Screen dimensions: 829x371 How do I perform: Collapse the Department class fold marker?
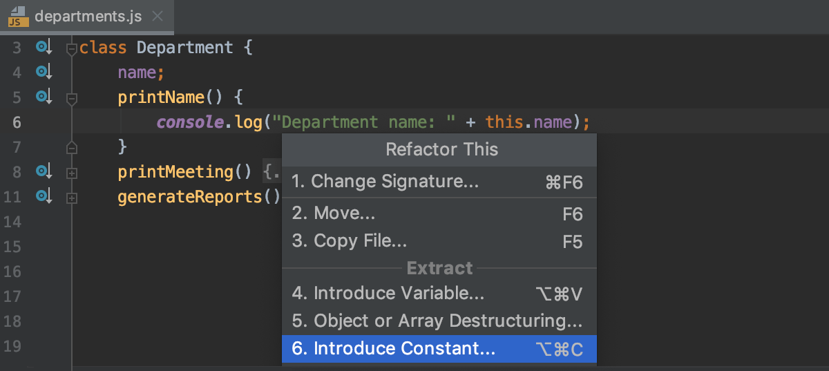[x=71, y=48]
